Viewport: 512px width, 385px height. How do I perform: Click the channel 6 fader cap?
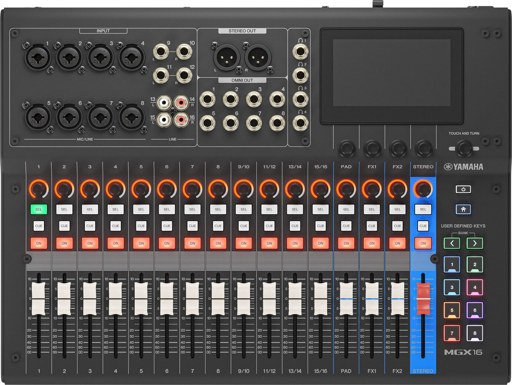point(167,298)
